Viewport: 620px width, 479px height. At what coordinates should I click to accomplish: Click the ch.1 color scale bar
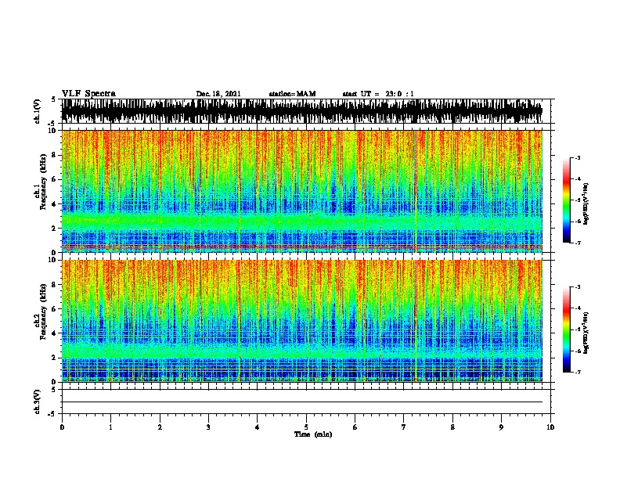point(567,200)
